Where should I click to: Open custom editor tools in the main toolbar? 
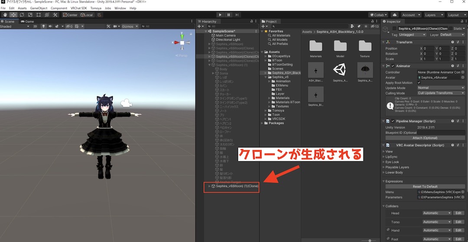coord(55,15)
